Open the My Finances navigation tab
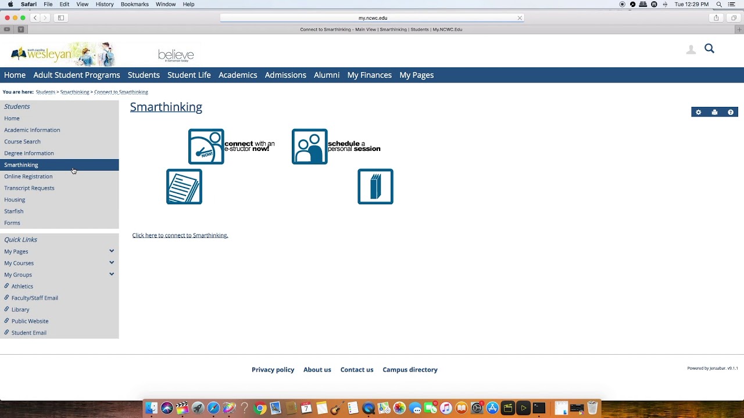This screenshot has width=744, height=418. (x=370, y=75)
